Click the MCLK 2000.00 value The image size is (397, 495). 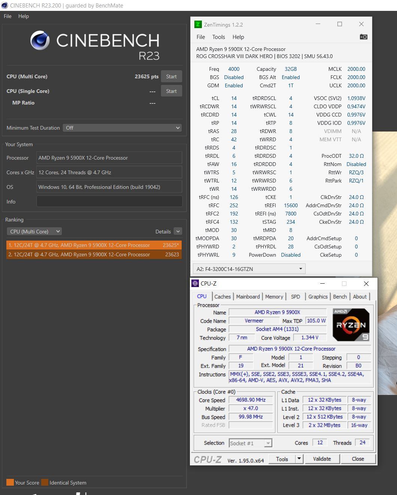tap(356, 69)
